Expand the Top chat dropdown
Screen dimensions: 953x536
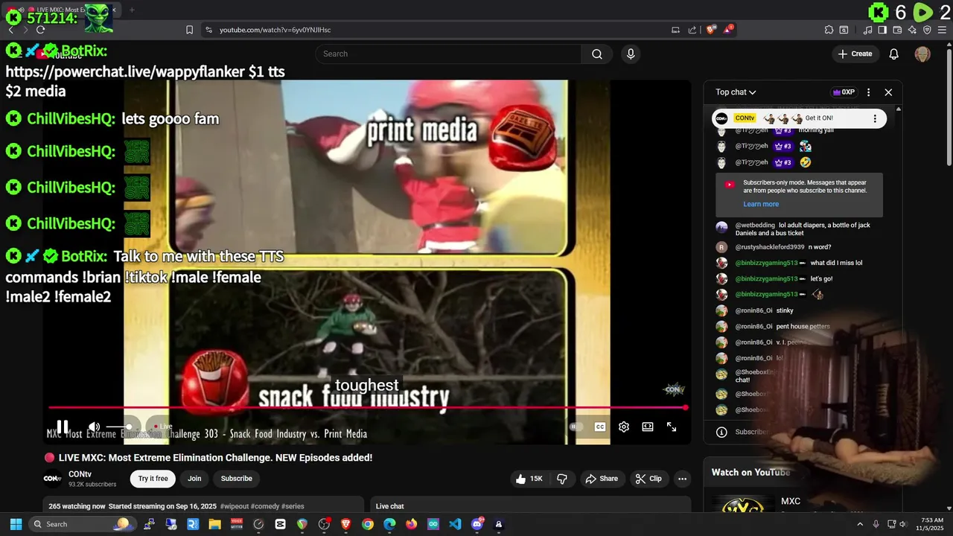coord(736,92)
